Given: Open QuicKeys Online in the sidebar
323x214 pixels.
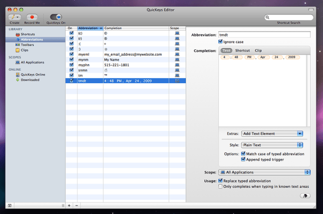Looking at the screenshot, I should [x=31, y=74].
